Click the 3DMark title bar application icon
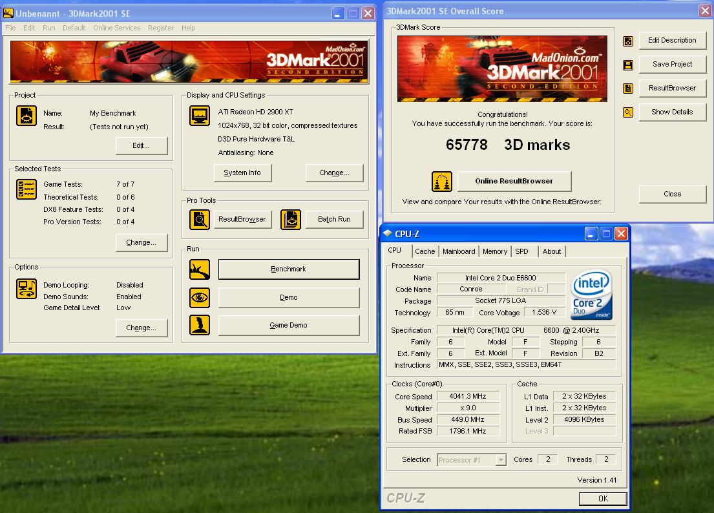 (8, 13)
